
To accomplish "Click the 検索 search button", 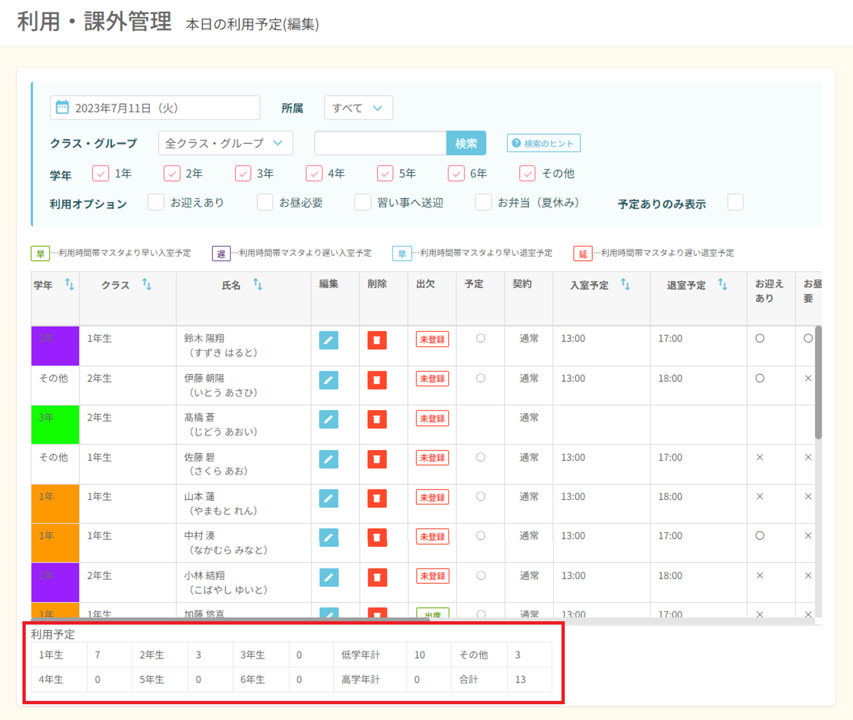I will (466, 143).
